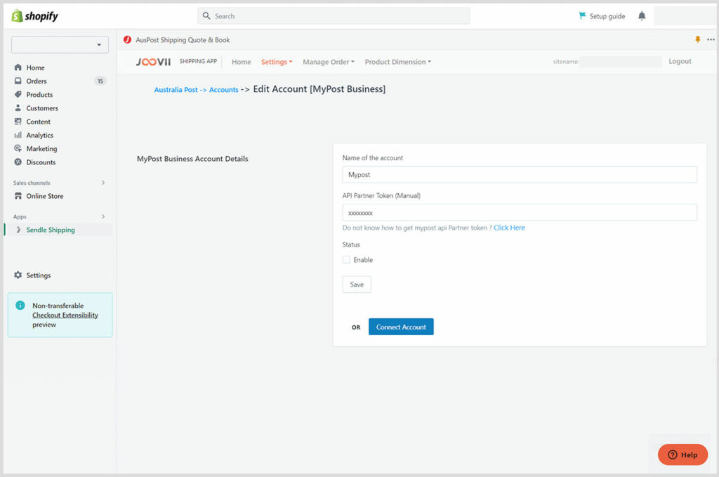Screen dimensions: 719x477
Task: Expand the Settings dropdown in app navbar
Action: 277,62
